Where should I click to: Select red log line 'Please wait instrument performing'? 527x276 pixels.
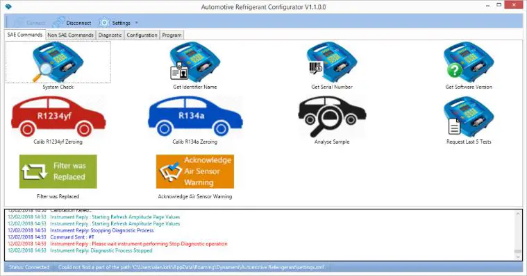coord(117,244)
